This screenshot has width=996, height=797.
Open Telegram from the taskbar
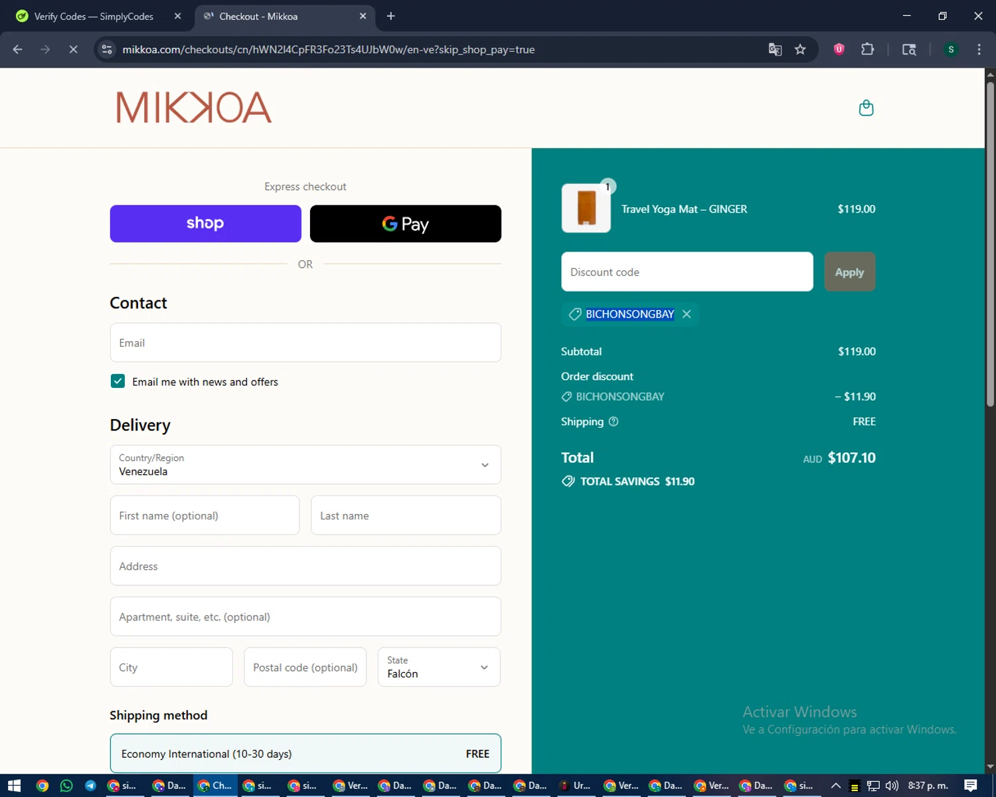90,786
